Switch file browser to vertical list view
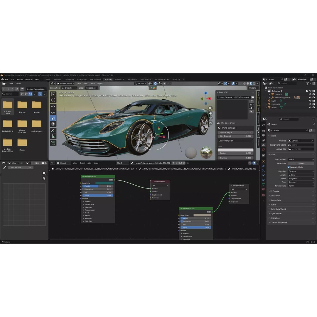Viewport: 317px width, 317px height. (x=22, y=94)
